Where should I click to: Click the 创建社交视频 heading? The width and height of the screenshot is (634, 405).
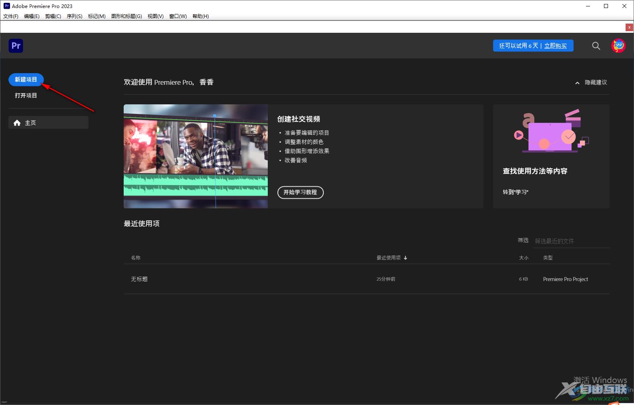(x=299, y=119)
